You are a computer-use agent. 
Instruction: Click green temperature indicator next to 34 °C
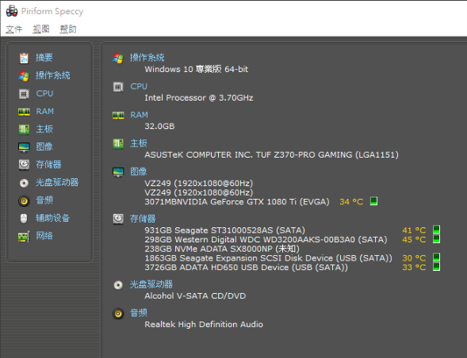373,201
